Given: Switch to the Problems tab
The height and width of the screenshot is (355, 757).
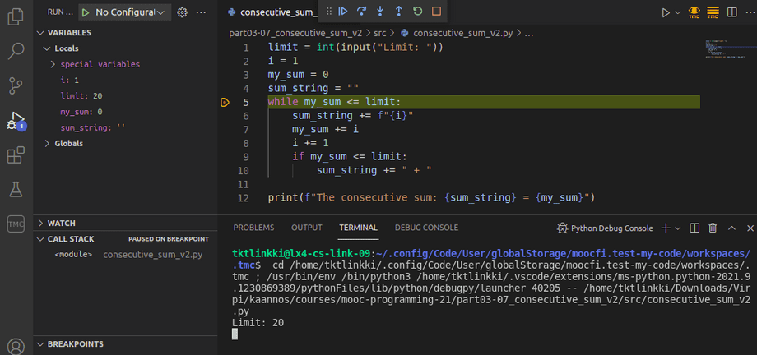Looking at the screenshot, I should 253,228.
